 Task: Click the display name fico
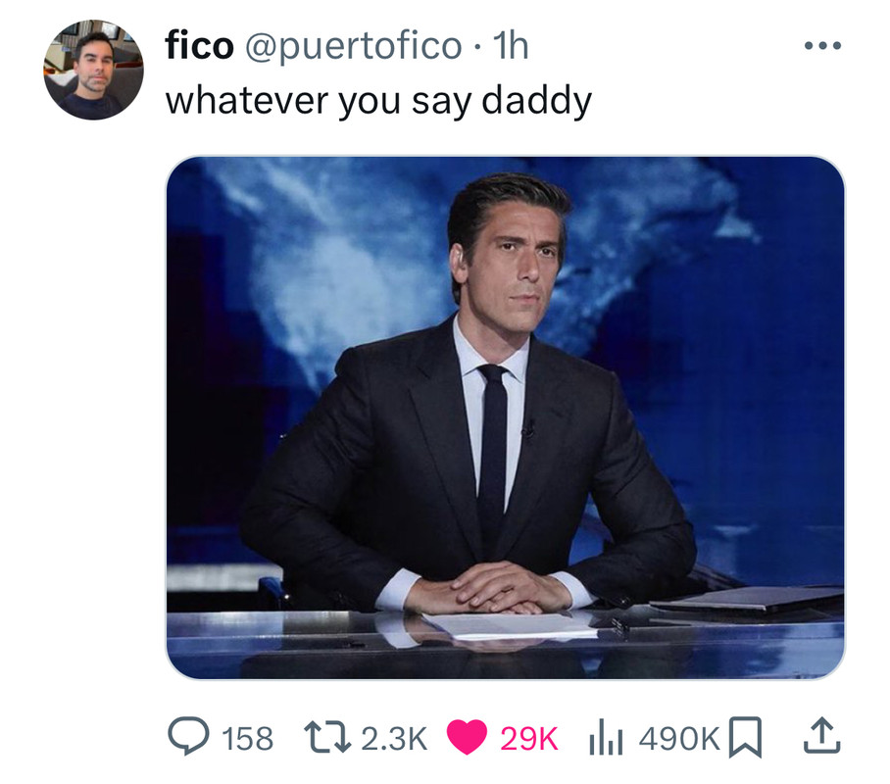coord(199,46)
